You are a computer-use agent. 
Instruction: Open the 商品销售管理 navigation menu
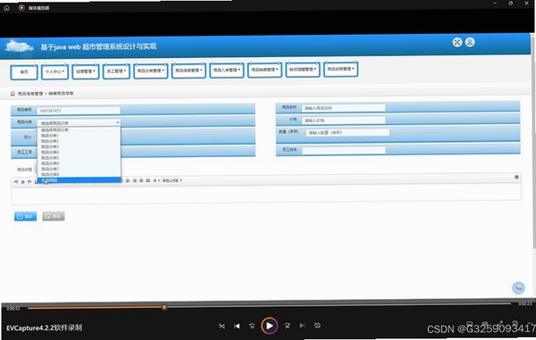tap(264, 70)
